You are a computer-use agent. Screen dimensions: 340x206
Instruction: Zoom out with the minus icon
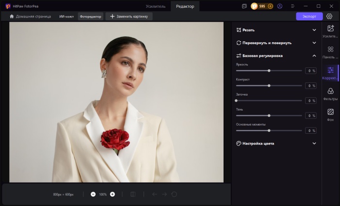tap(93, 194)
